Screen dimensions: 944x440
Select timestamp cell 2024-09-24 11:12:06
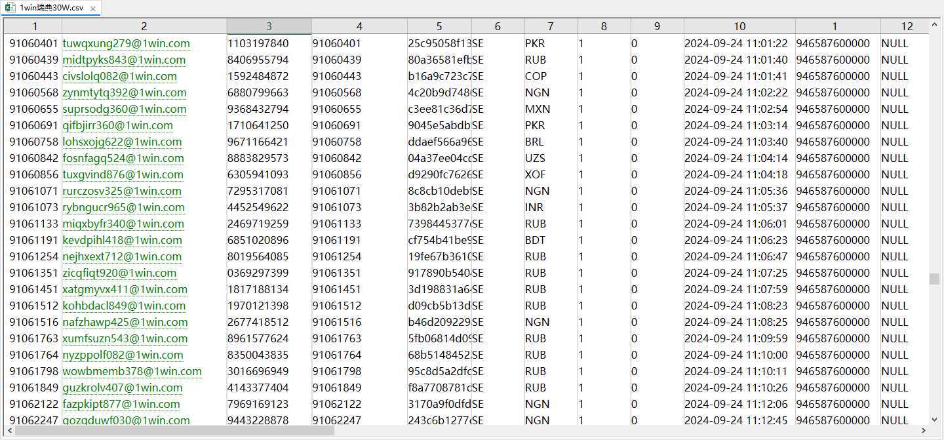click(x=739, y=404)
